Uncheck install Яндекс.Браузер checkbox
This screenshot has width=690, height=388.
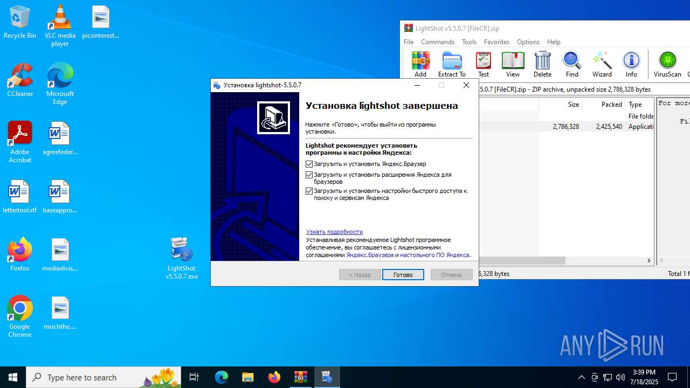[x=309, y=164]
